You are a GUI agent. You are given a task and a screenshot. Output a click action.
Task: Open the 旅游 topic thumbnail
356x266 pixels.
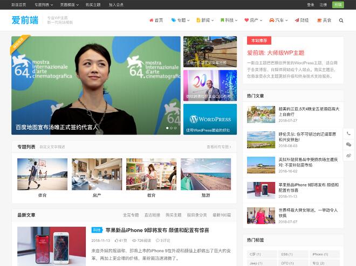pyautogui.click(x=206, y=174)
